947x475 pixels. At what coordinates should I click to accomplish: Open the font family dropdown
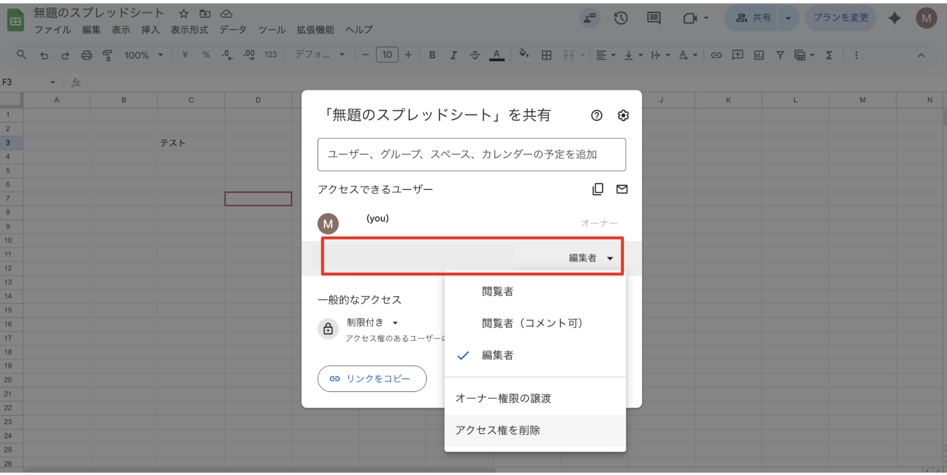tap(319, 55)
